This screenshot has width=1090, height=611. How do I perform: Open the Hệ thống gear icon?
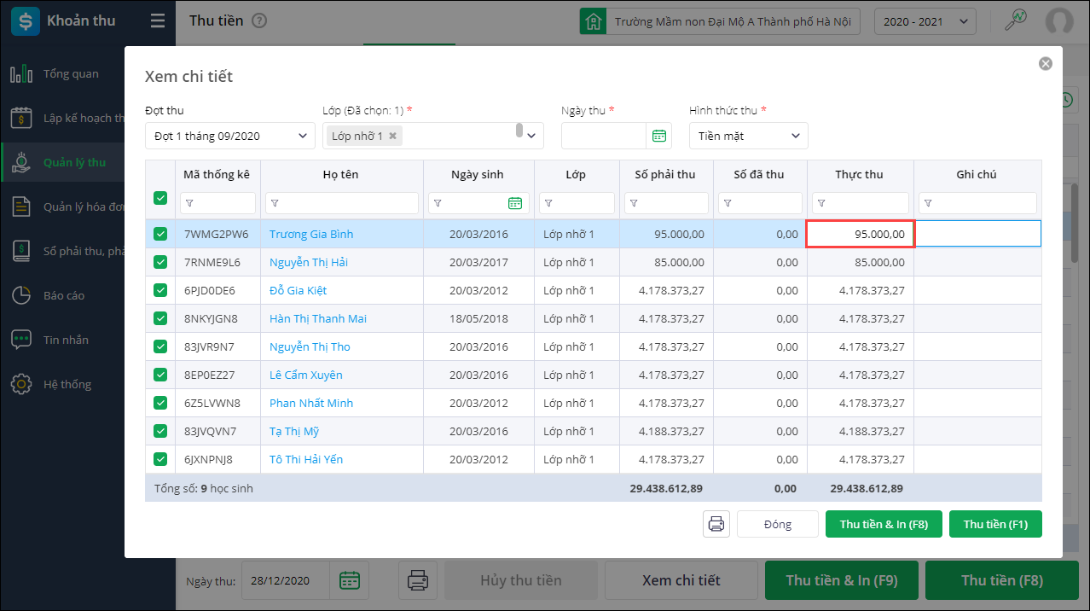pyautogui.click(x=21, y=384)
